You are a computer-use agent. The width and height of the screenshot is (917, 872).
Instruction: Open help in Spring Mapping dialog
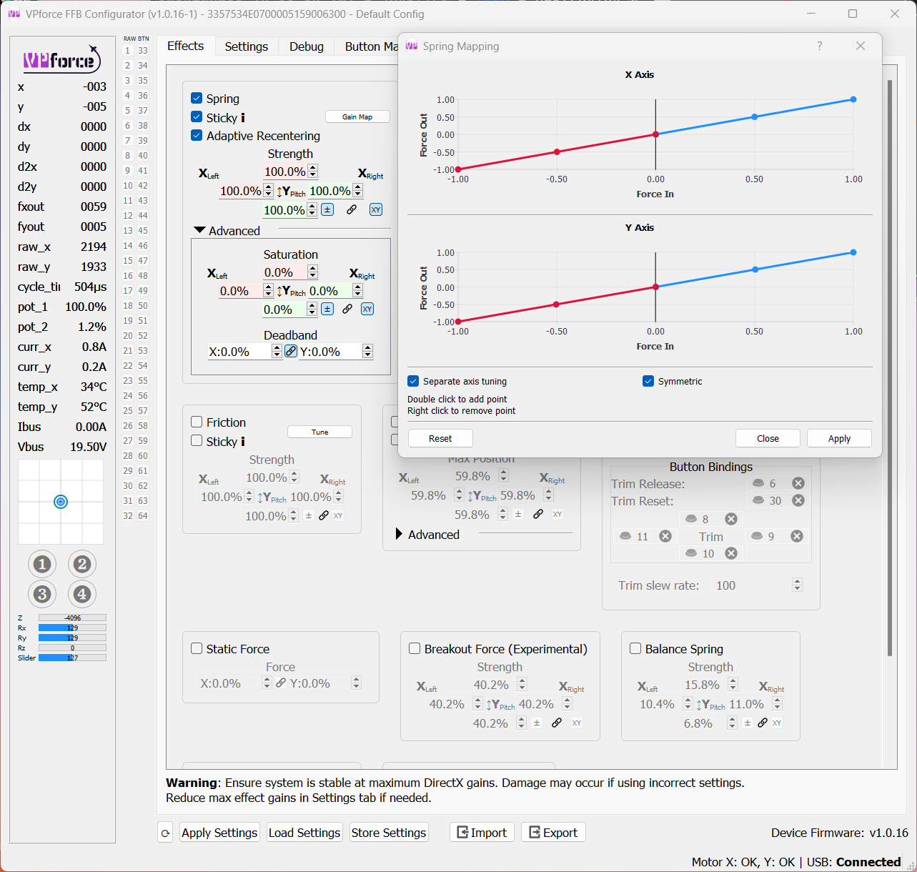coord(820,46)
